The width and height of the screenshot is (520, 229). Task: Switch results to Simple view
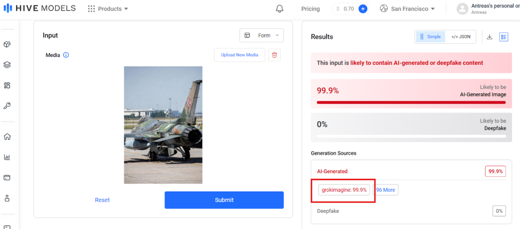(x=430, y=36)
